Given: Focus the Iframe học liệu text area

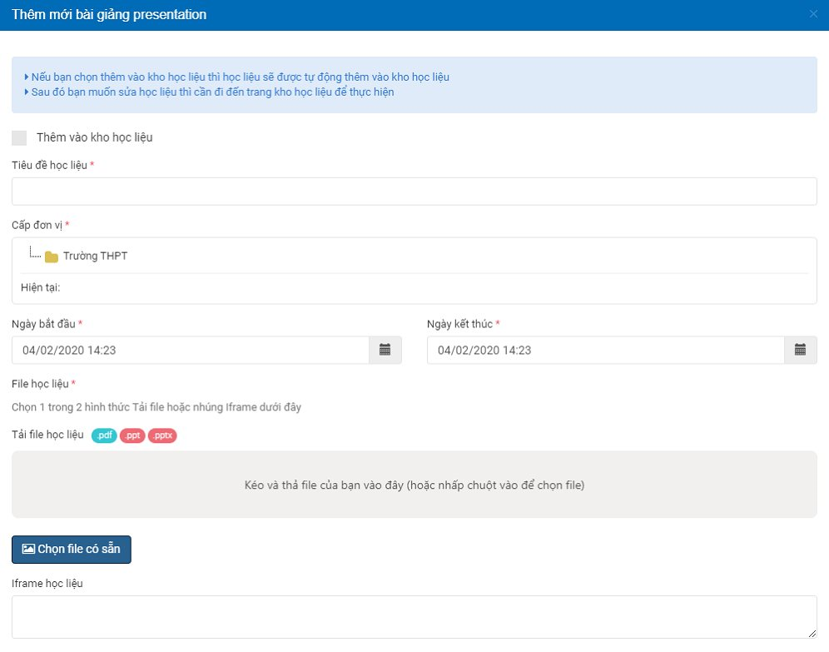Looking at the screenshot, I should pyautogui.click(x=414, y=616).
